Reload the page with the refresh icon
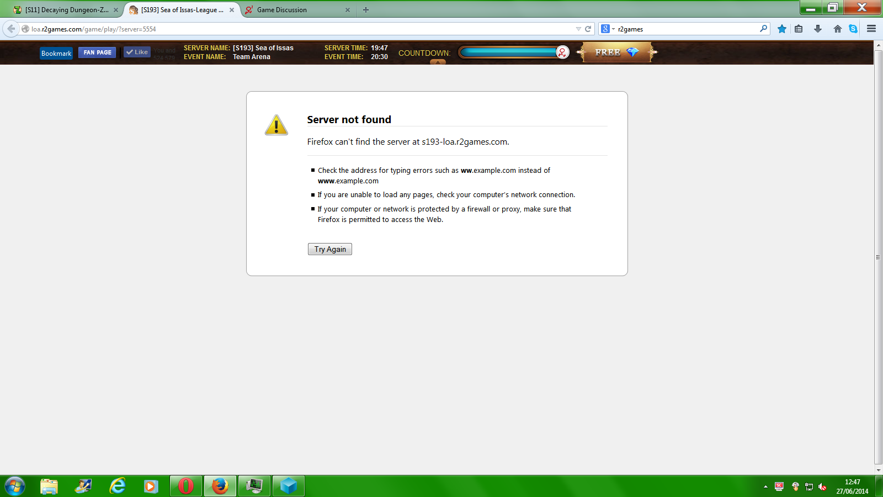The width and height of the screenshot is (883, 497). point(588,29)
